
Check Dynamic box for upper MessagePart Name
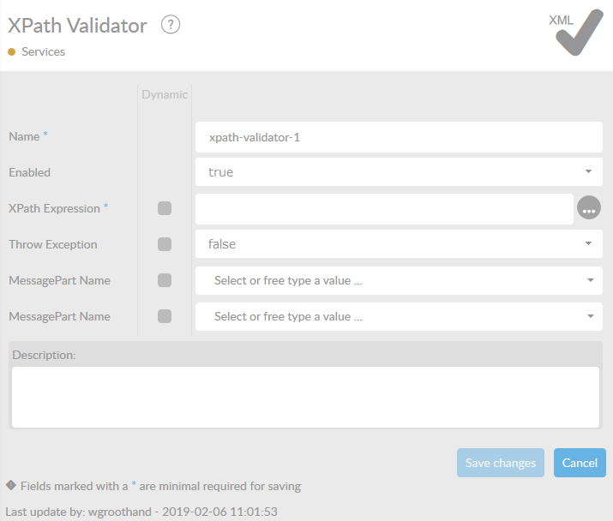[165, 280]
